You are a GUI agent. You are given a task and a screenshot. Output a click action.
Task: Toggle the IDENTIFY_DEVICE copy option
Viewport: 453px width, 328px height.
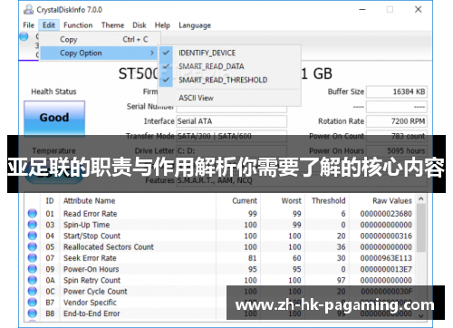(x=230, y=53)
